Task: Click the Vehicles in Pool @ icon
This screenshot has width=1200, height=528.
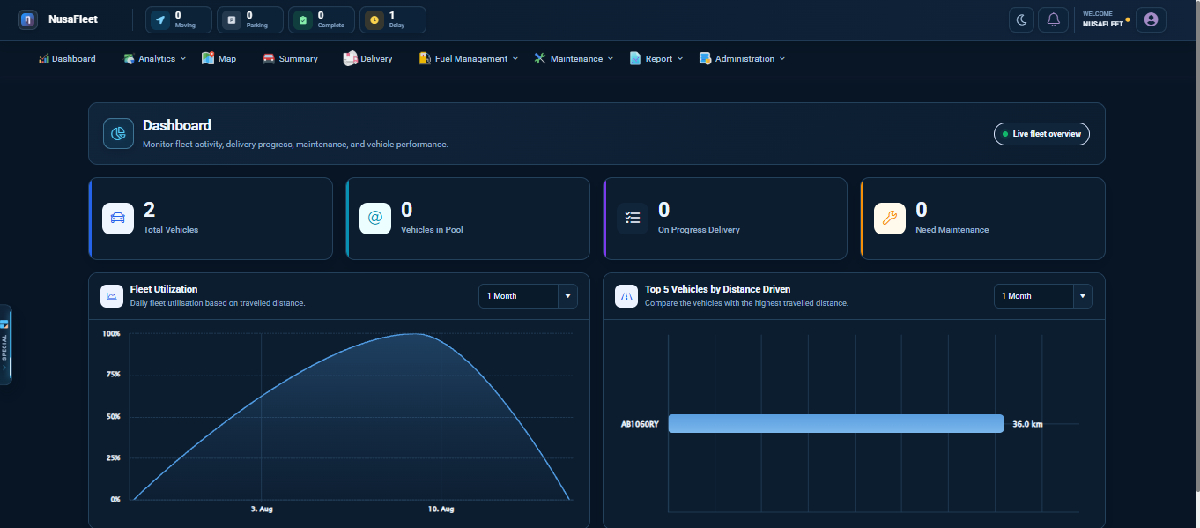Action: point(375,218)
